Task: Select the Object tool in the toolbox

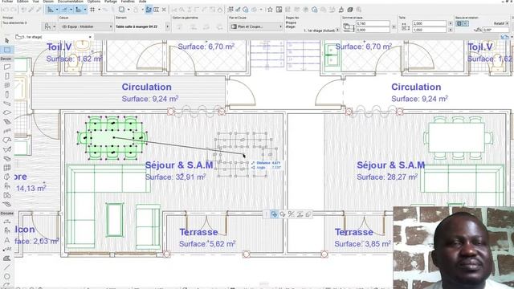Action: (x=7, y=186)
